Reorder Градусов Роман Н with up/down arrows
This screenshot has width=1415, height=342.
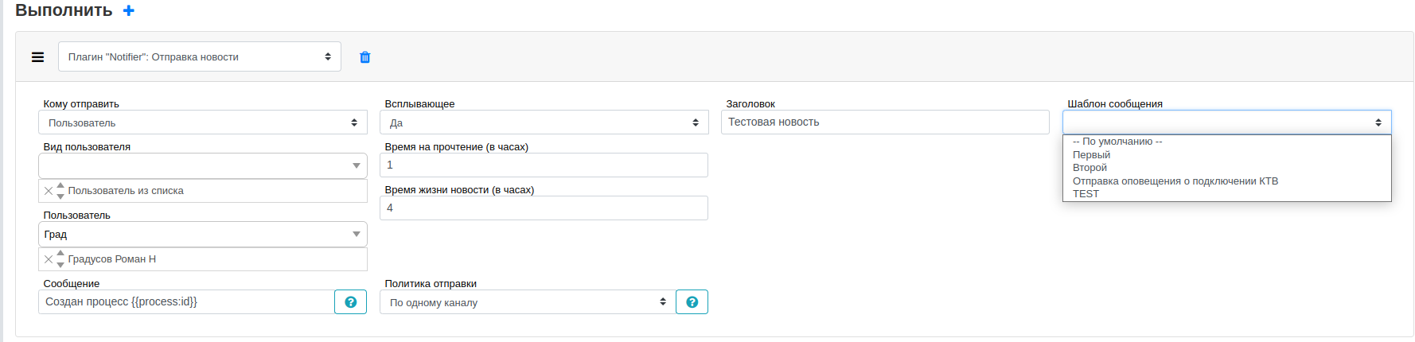coord(60,259)
